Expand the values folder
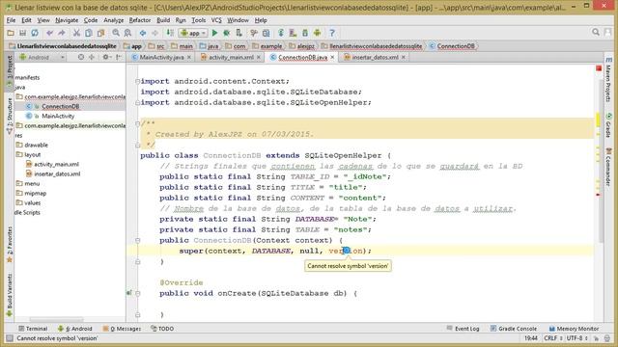 (x=28, y=202)
